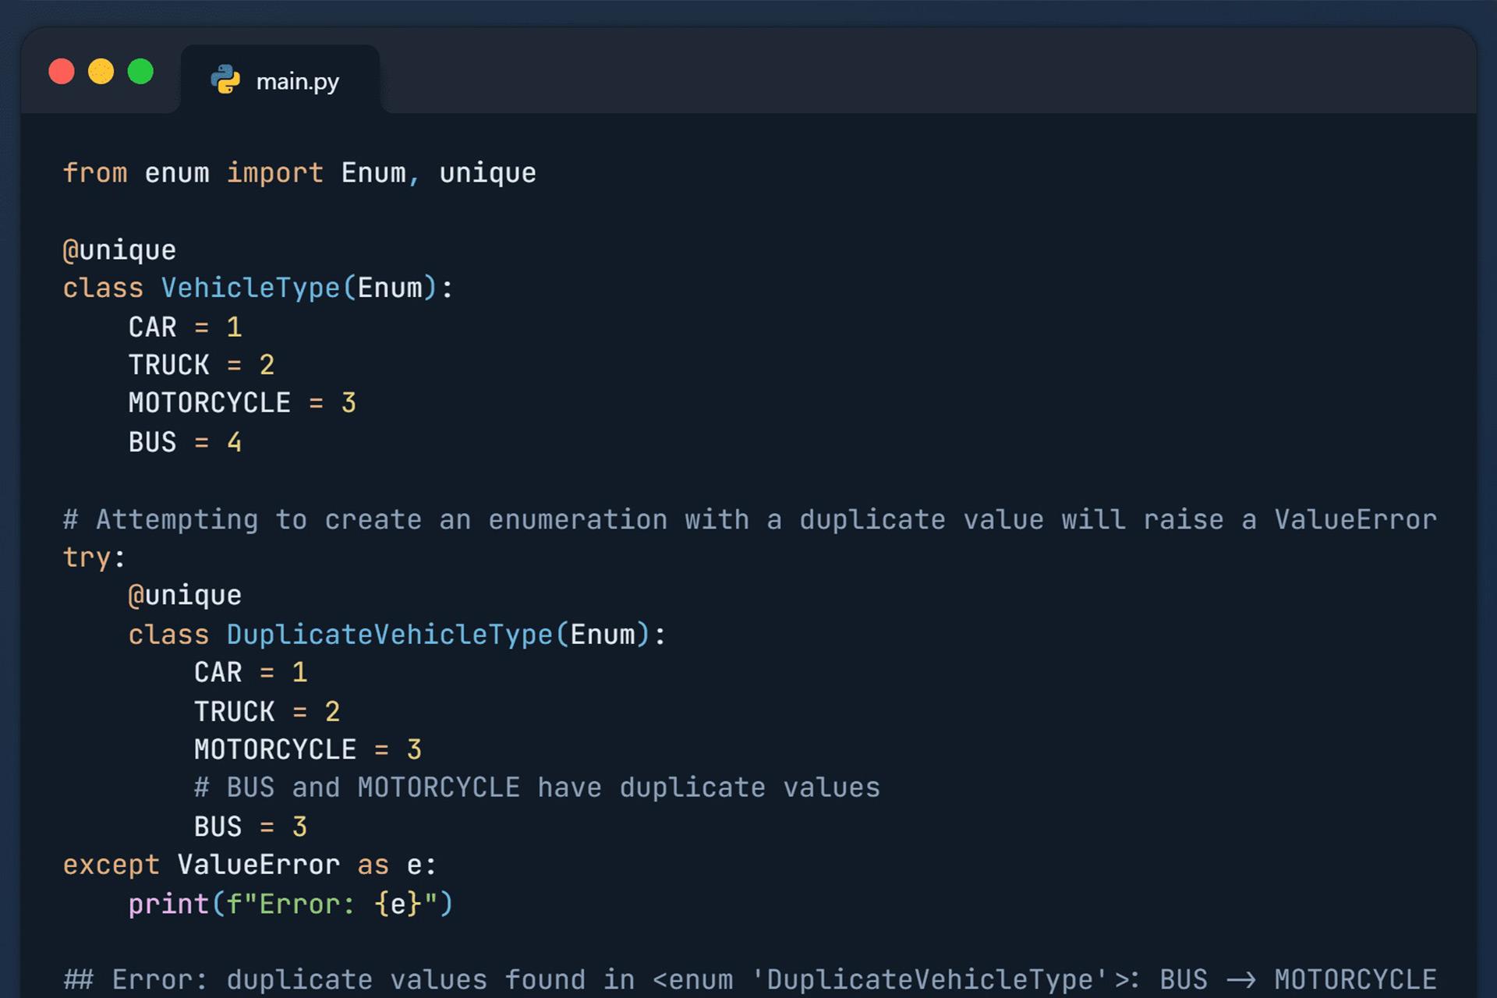Click the '## Error: duplicate values found' output line
The image size is (1497, 998).
[x=750, y=980]
